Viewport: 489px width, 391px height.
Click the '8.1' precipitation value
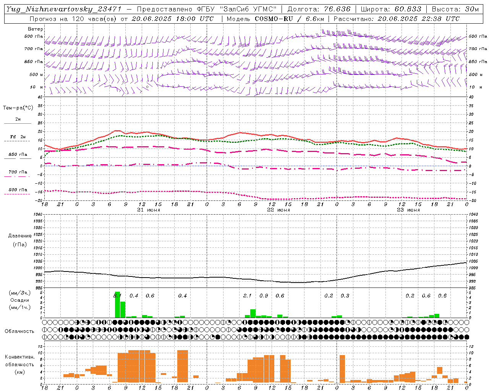[117, 296]
